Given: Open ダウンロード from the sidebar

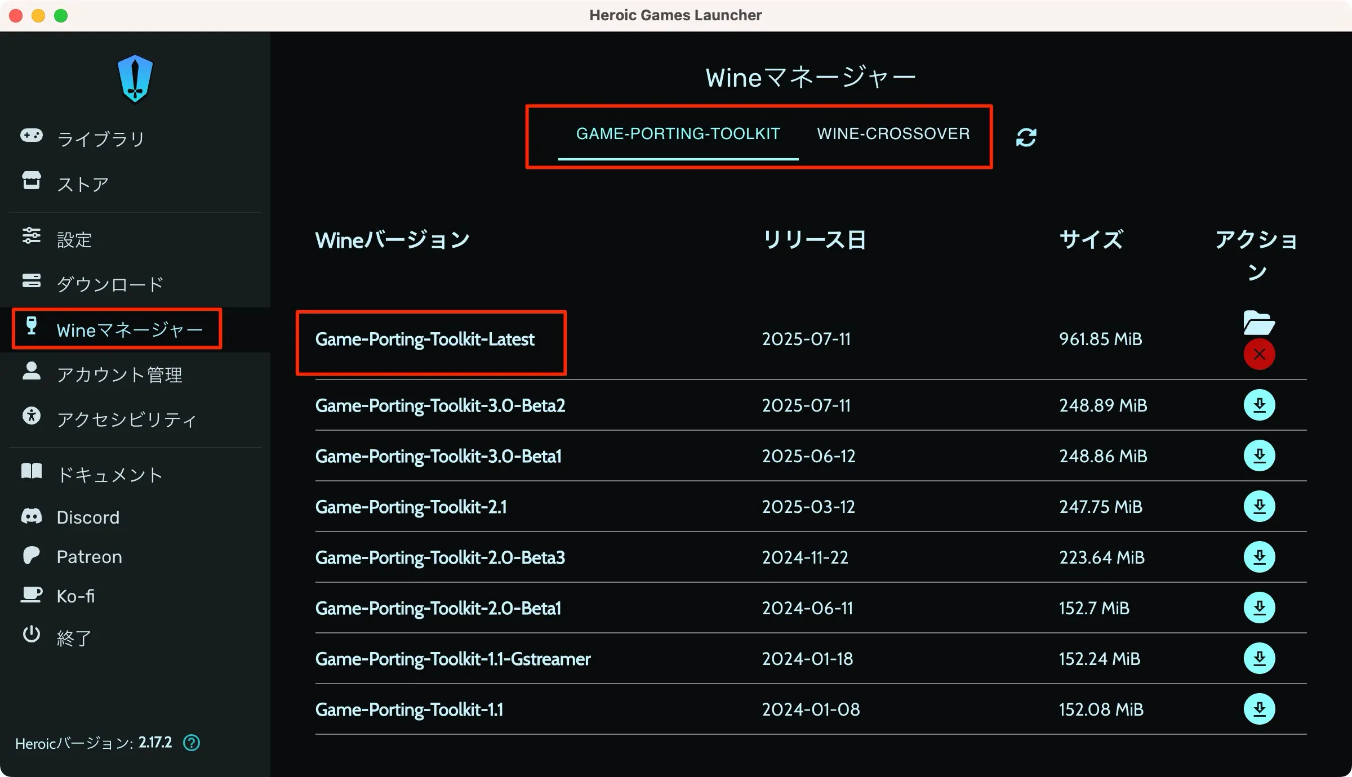Looking at the screenshot, I should (110, 284).
